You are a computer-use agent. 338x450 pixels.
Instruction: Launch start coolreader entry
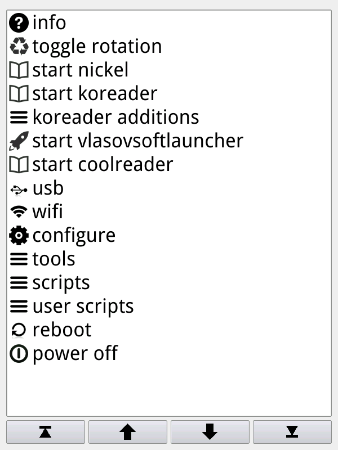(102, 165)
